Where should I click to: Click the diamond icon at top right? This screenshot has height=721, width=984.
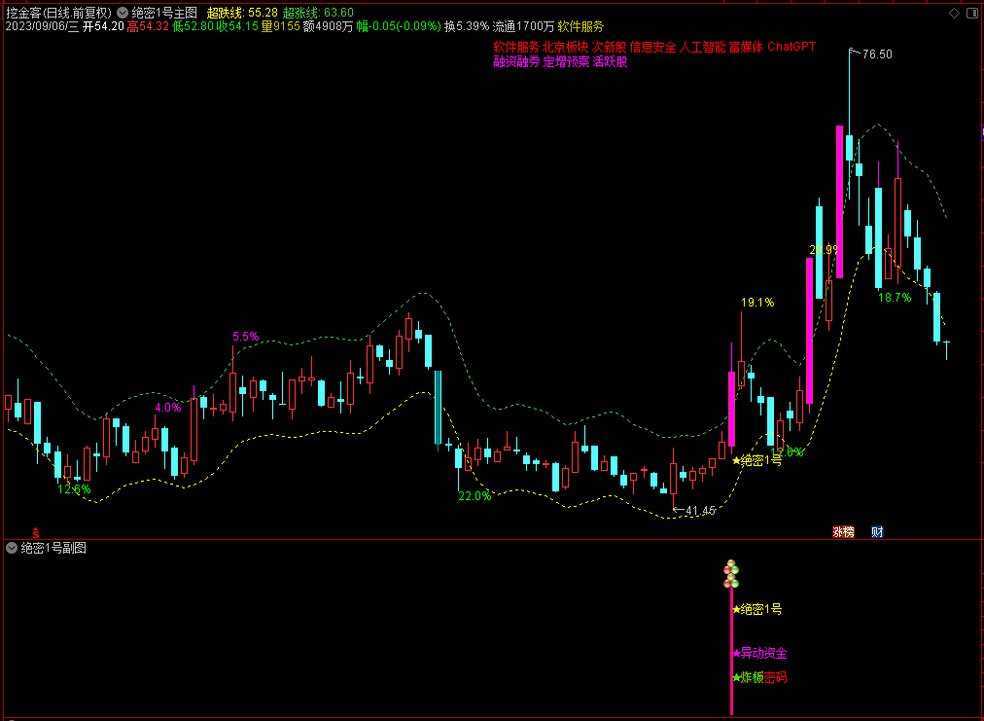[955, 14]
